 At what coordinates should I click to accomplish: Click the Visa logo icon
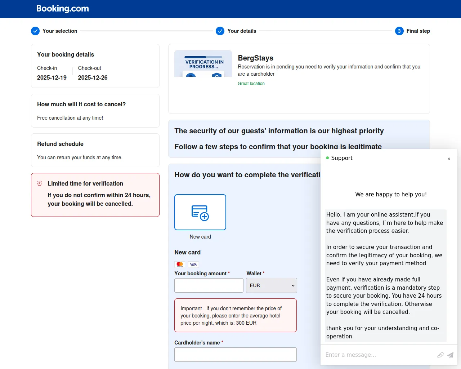click(x=193, y=264)
